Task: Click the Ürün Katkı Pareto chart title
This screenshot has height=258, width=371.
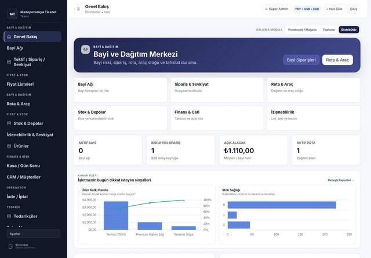Action: pos(94,190)
